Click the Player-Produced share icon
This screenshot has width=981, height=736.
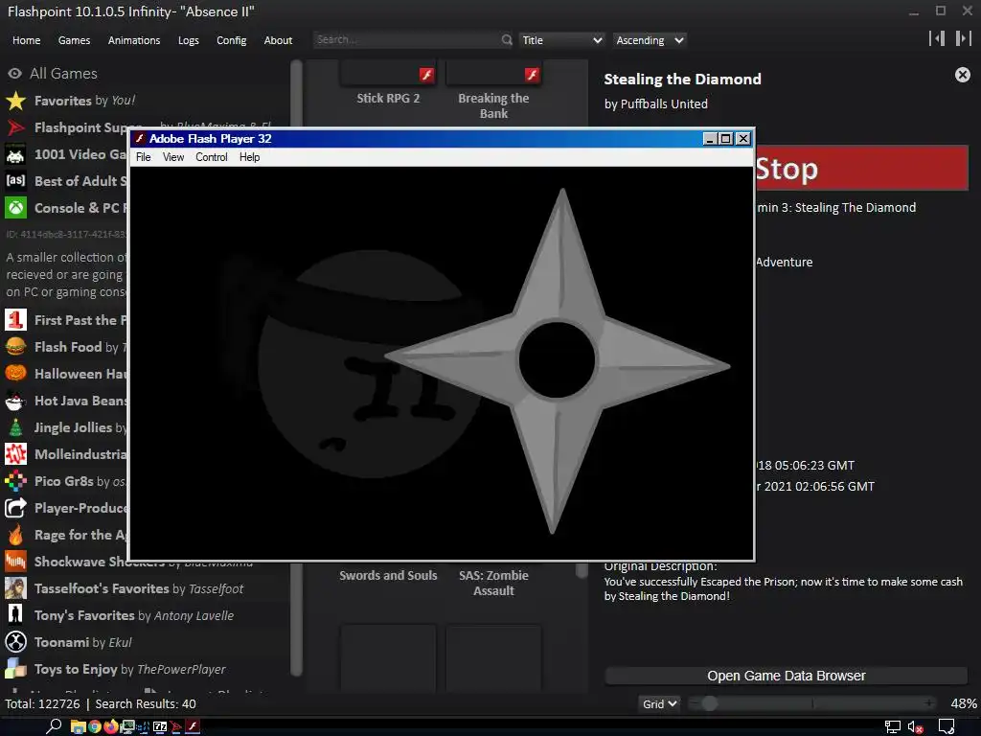pyautogui.click(x=15, y=508)
